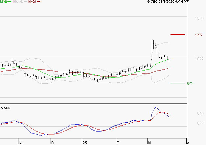Screen dimensions: 206x145
Task: Click the green 675 support level line
Action: click(177, 83)
